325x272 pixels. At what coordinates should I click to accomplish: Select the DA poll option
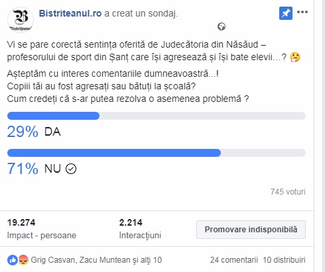click(52, 132)
